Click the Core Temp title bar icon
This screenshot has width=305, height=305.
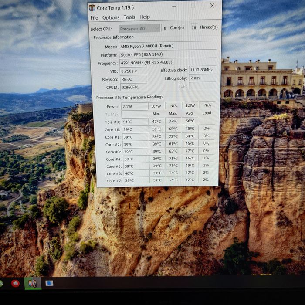(92, 8)
